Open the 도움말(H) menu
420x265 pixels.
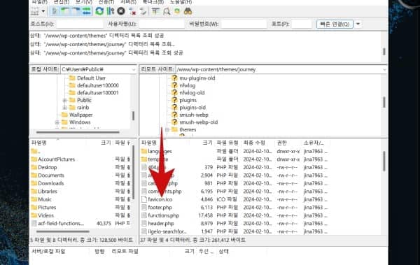[x=181, y=2]
